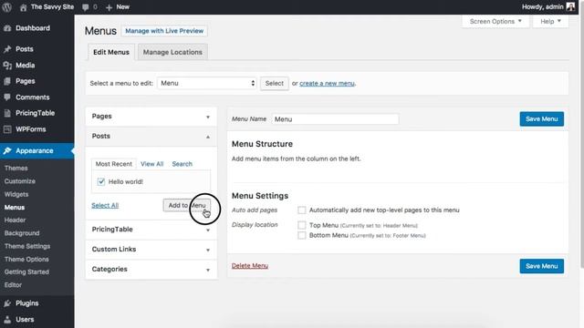Open the Select a menu to edit dropdown
The image size is (584, 328).
point(207,83)
